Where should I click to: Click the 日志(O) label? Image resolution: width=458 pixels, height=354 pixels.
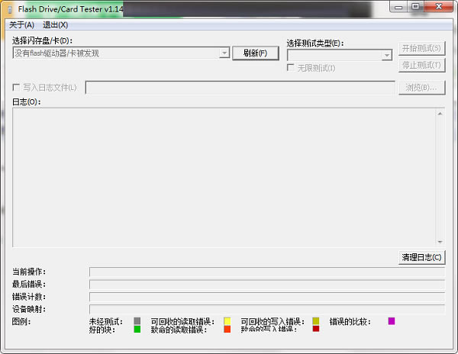tap(26, 102)
